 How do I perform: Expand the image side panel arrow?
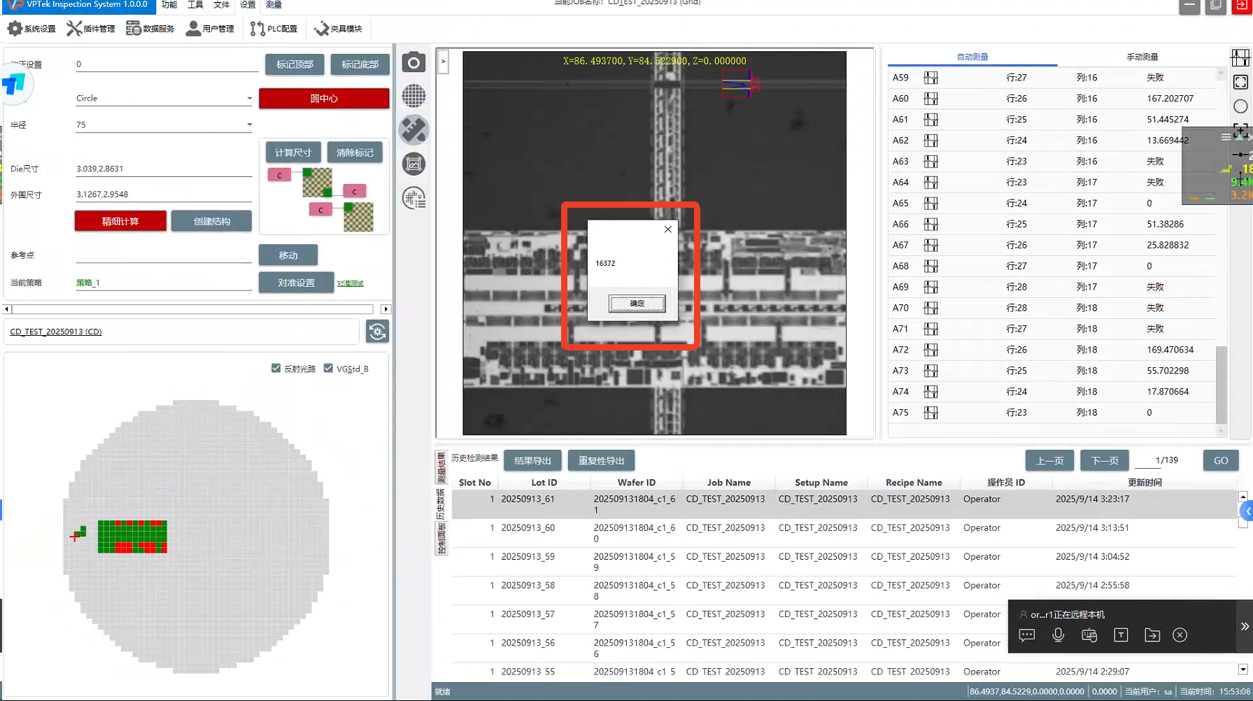point(443,62)
